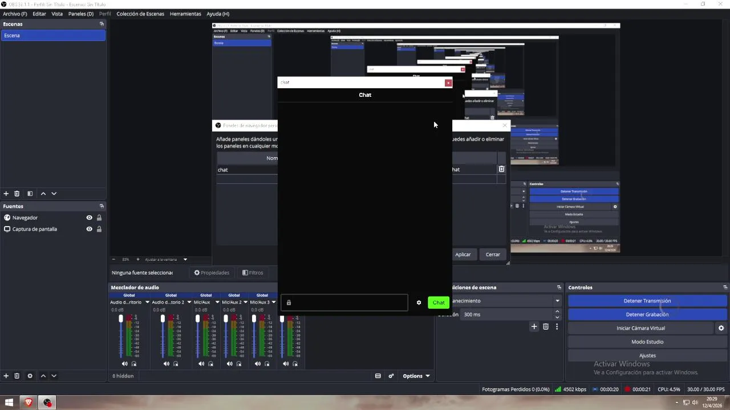The image size is (730, 410).
Task: Open the Archivo menu
Action: click(x=15, y=14)
